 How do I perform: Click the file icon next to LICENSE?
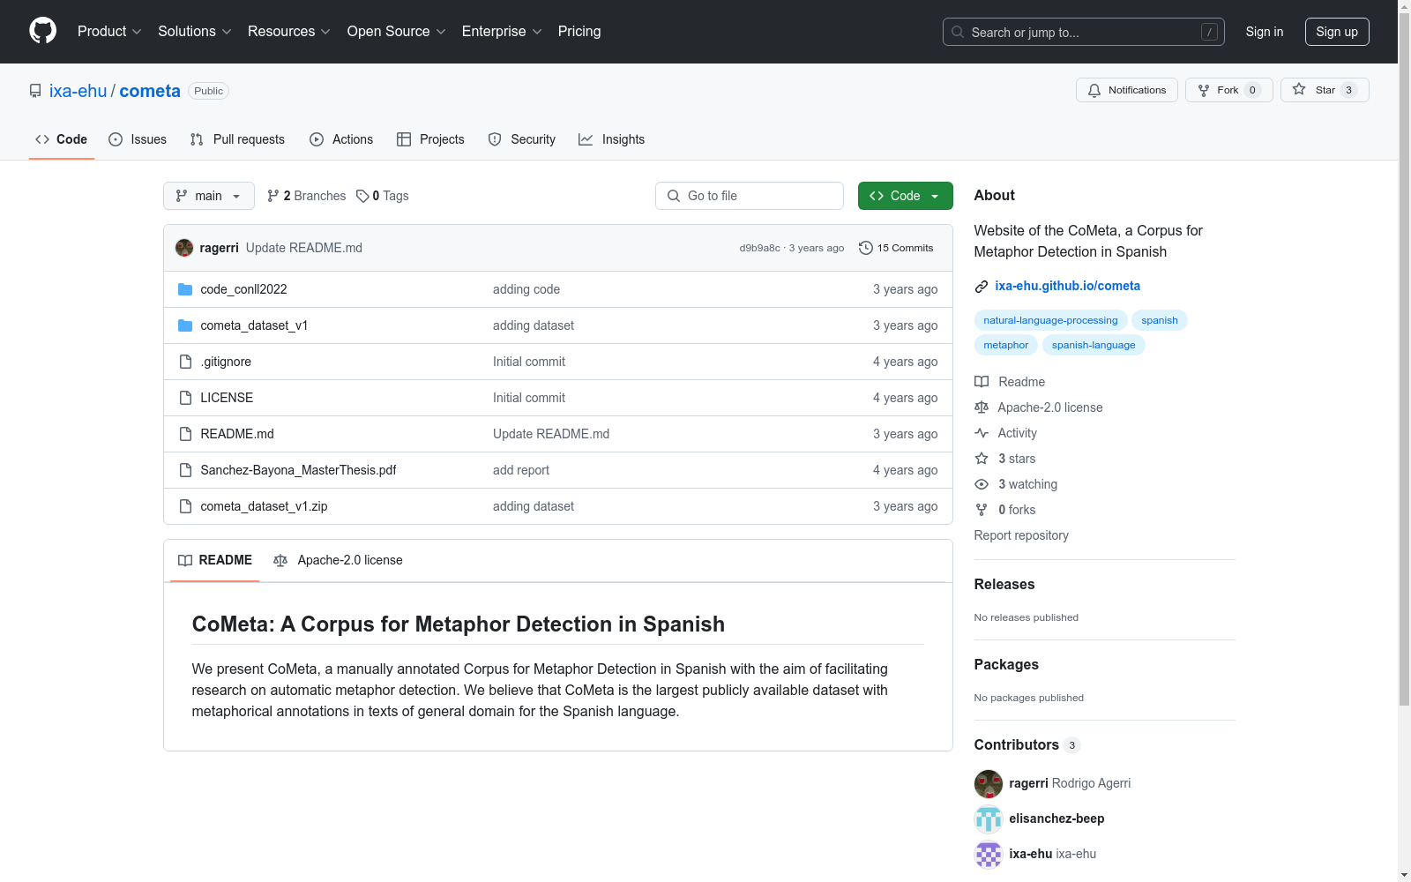point(185,398)
